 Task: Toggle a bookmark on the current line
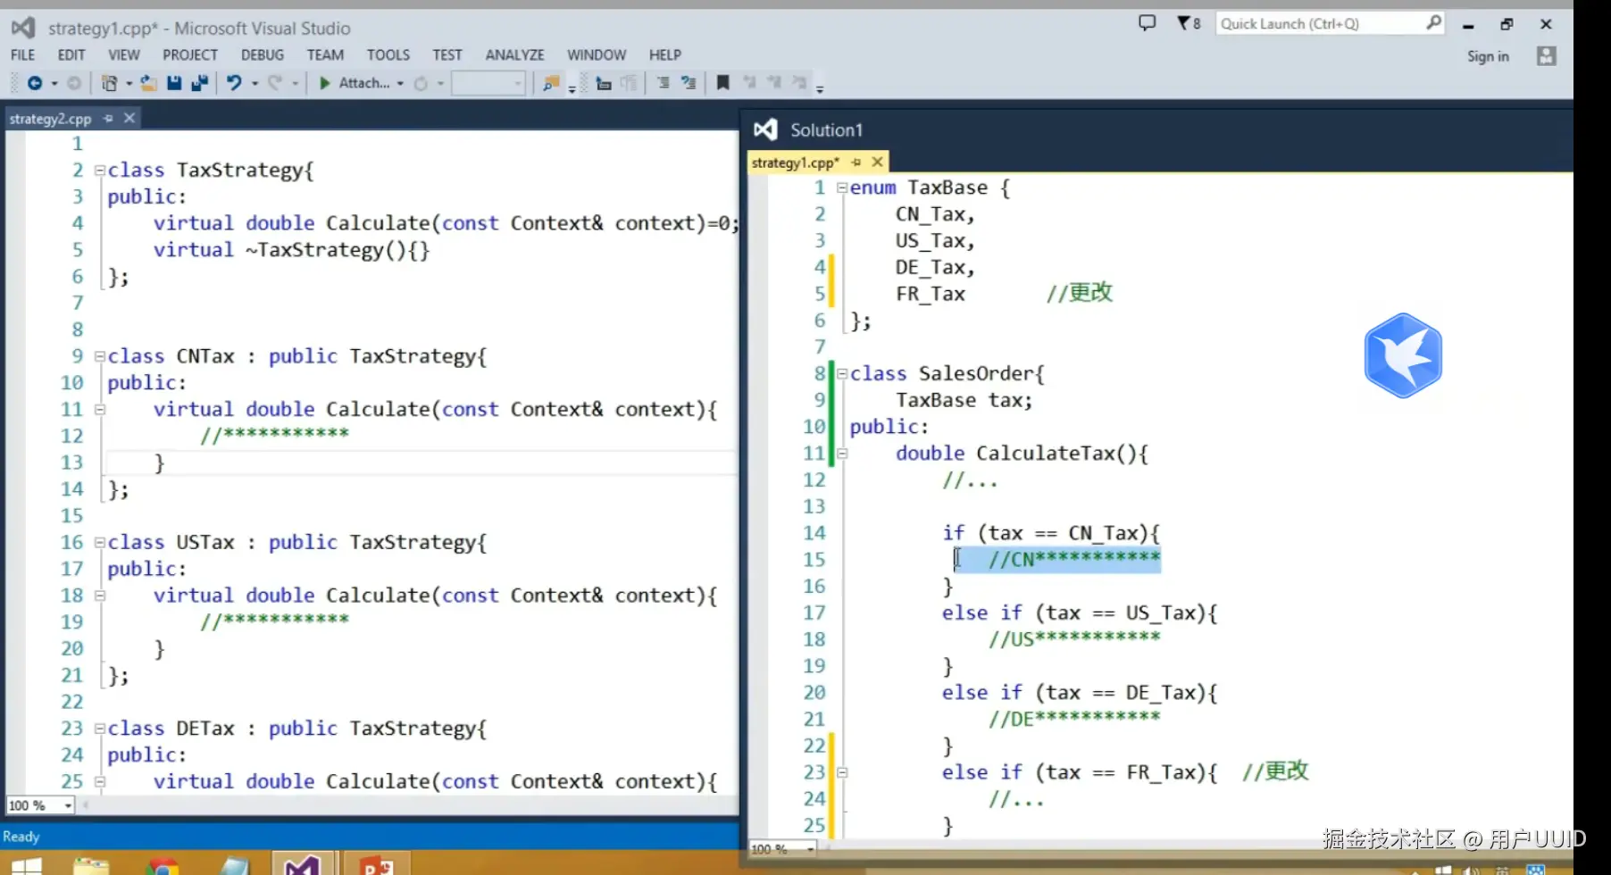[723, 83]
